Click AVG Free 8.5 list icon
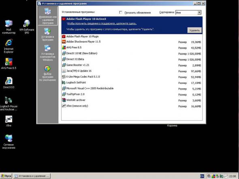The image size is (239, 179). pos(64,47)
